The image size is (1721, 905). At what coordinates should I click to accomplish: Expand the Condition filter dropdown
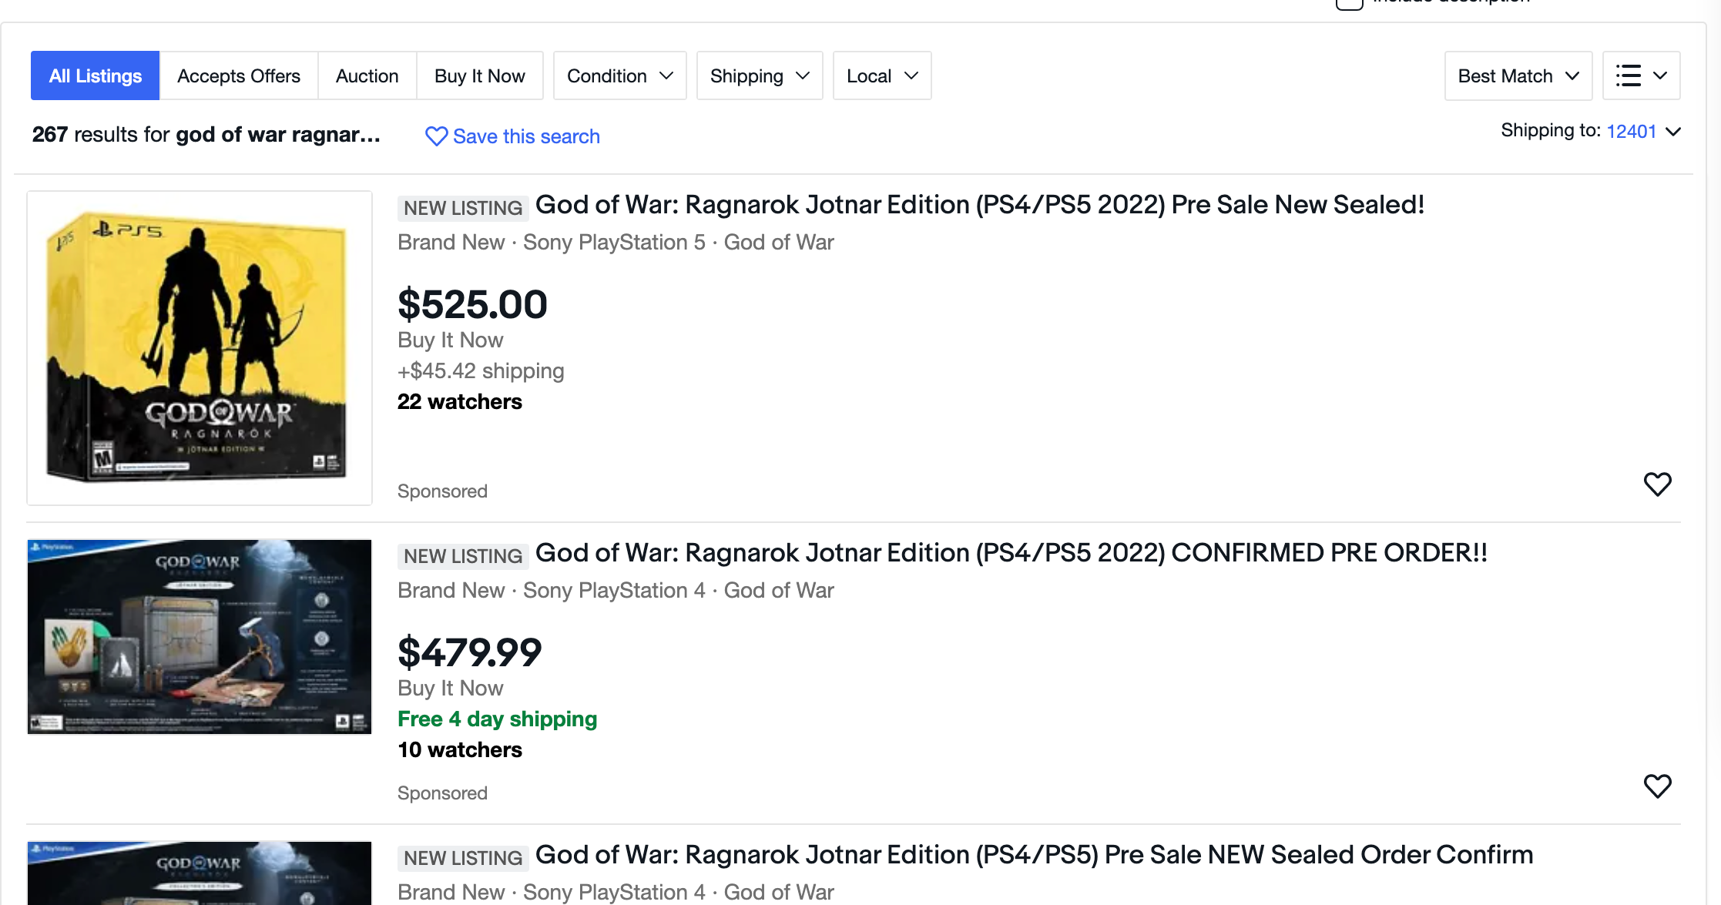coord(620,75)
